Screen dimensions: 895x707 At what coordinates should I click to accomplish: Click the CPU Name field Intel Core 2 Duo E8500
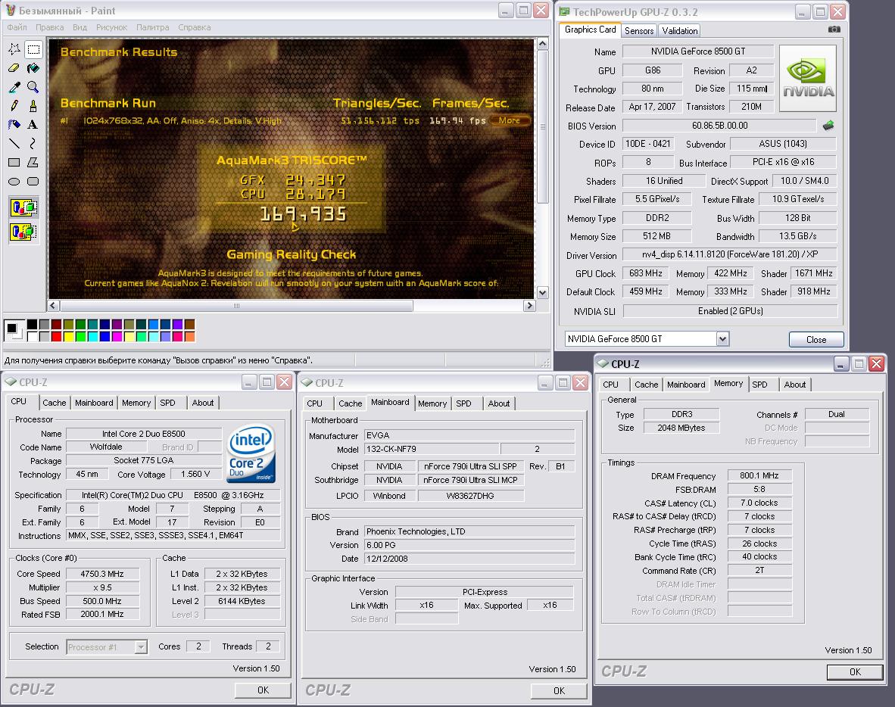tap(144, 434)
